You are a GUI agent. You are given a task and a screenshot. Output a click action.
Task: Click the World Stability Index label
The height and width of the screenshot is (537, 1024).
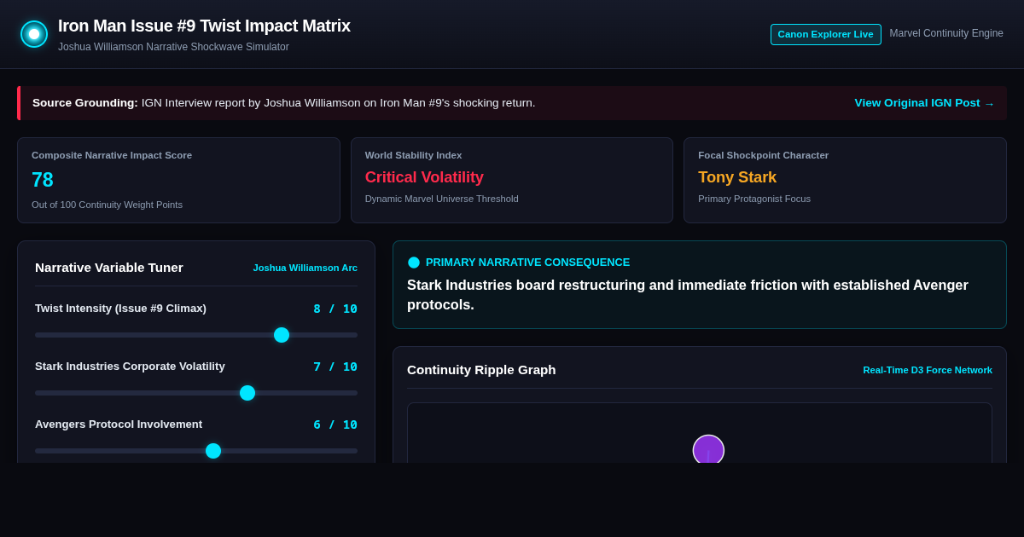(x=414, y=155)
